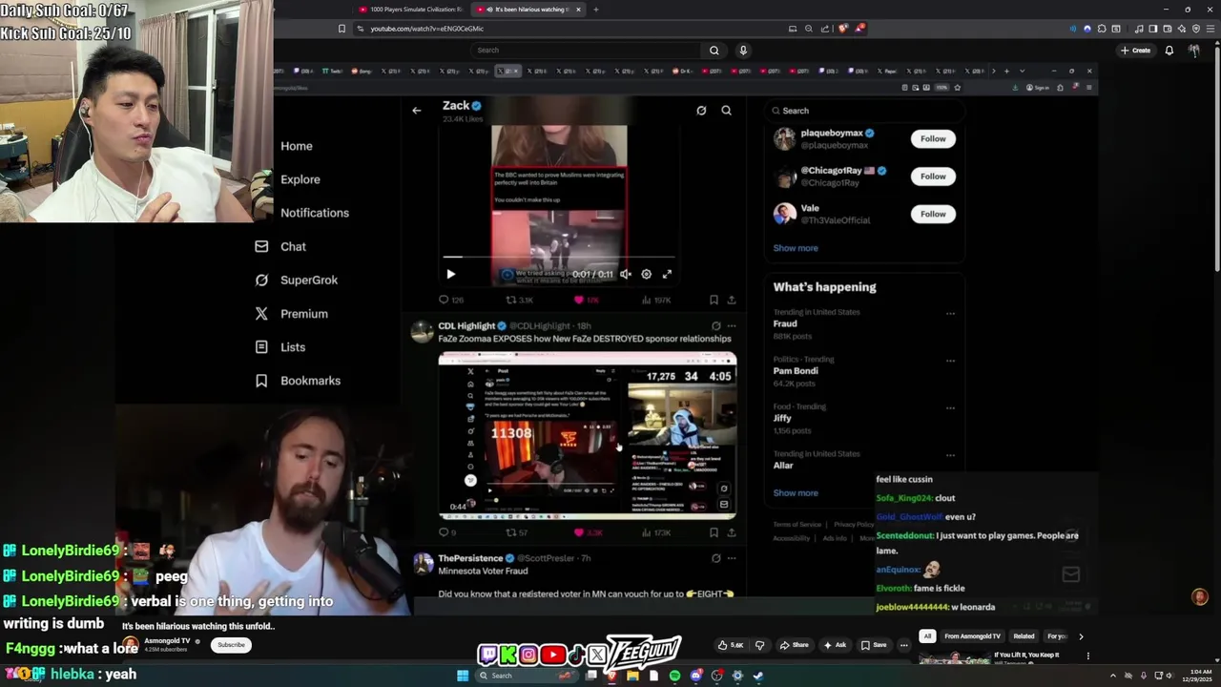Click Show more under What's happening trends
The width and height of the screenshot is (1221, 687).
tap(796, 493)
